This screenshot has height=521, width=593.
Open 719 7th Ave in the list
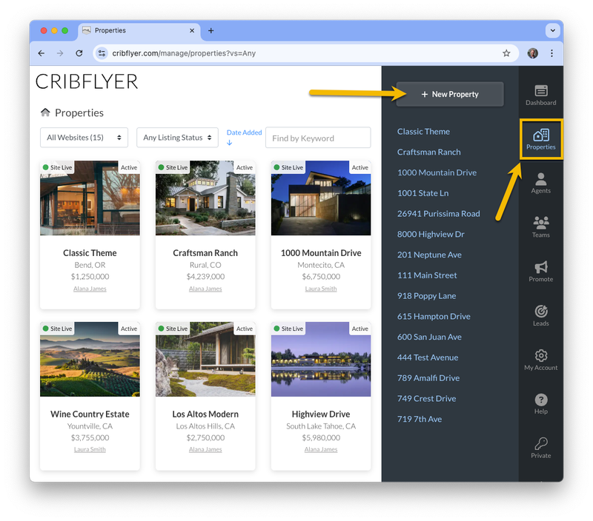[420, 419]
